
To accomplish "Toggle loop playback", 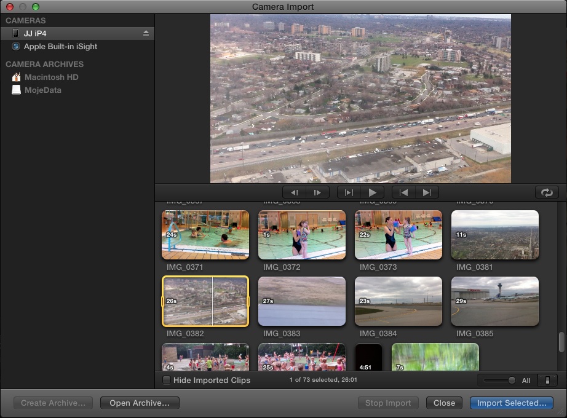I will tap(547, 192).
